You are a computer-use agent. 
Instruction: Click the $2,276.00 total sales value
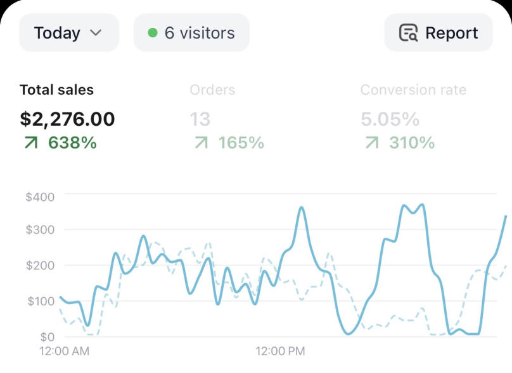pos(67,119)
